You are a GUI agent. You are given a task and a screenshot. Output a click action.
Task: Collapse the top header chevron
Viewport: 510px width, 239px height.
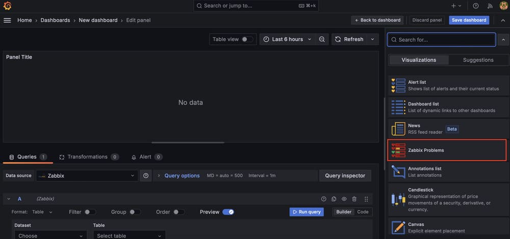click(x=503, y=20)
